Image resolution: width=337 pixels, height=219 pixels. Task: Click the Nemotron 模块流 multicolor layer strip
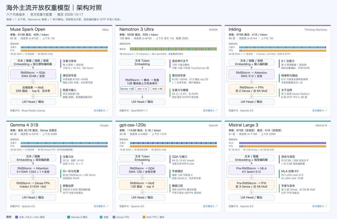click(174, 49)
